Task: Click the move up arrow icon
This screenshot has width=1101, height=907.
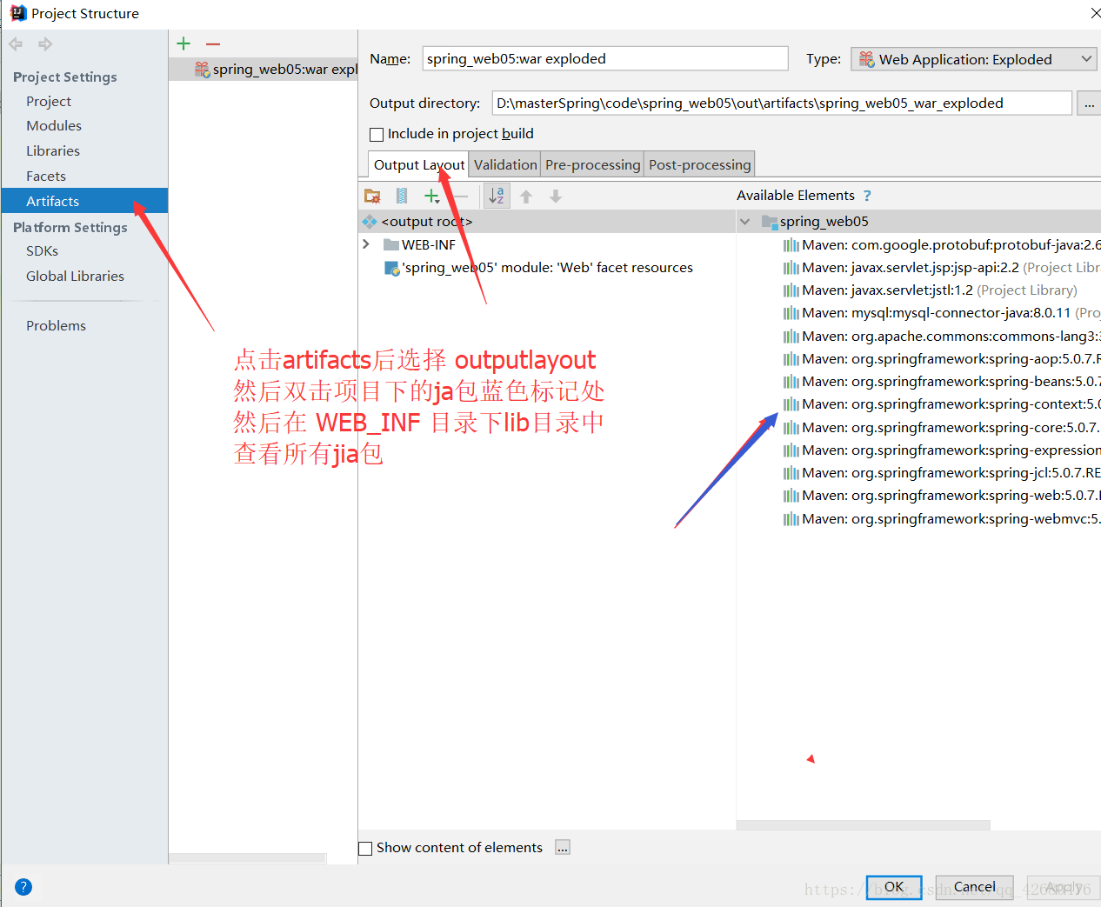Action: click(526, 197)
